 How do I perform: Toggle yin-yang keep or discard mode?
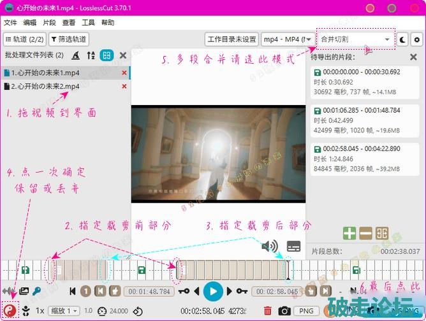tap(10, 310)
